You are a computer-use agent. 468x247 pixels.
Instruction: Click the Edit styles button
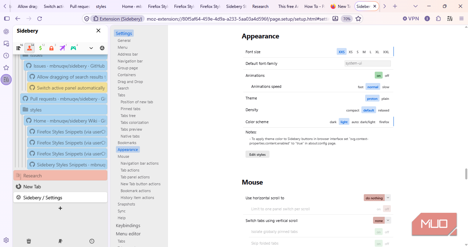pyautogui.click(x=257, y=154)
